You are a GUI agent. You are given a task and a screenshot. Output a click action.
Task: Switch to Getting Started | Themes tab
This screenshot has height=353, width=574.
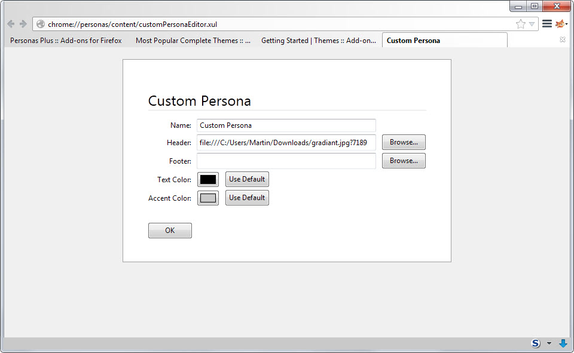[x=319, y=41]
